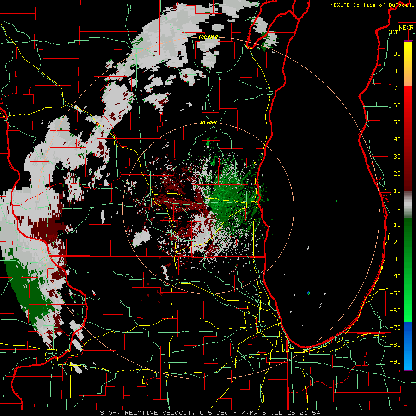This screenshot has height=416, width=416.
Task: Click the -30 value on the velocity scale
Action: pyautogui.click(x=395, y=259)
